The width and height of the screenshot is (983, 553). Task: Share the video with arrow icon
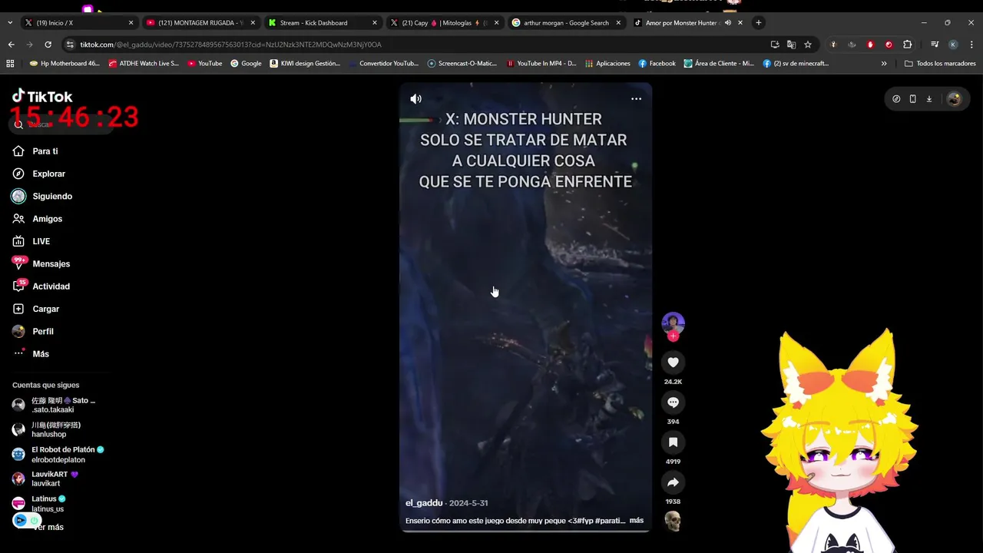tap(673, 482)
